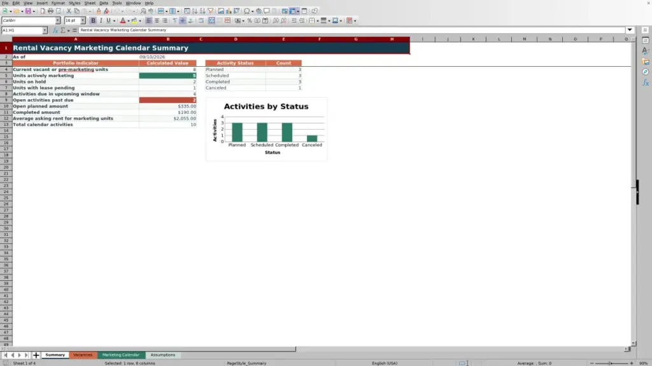Click the Insert Image icon
This screenshot has width=652, height=366.
[221, 11]
